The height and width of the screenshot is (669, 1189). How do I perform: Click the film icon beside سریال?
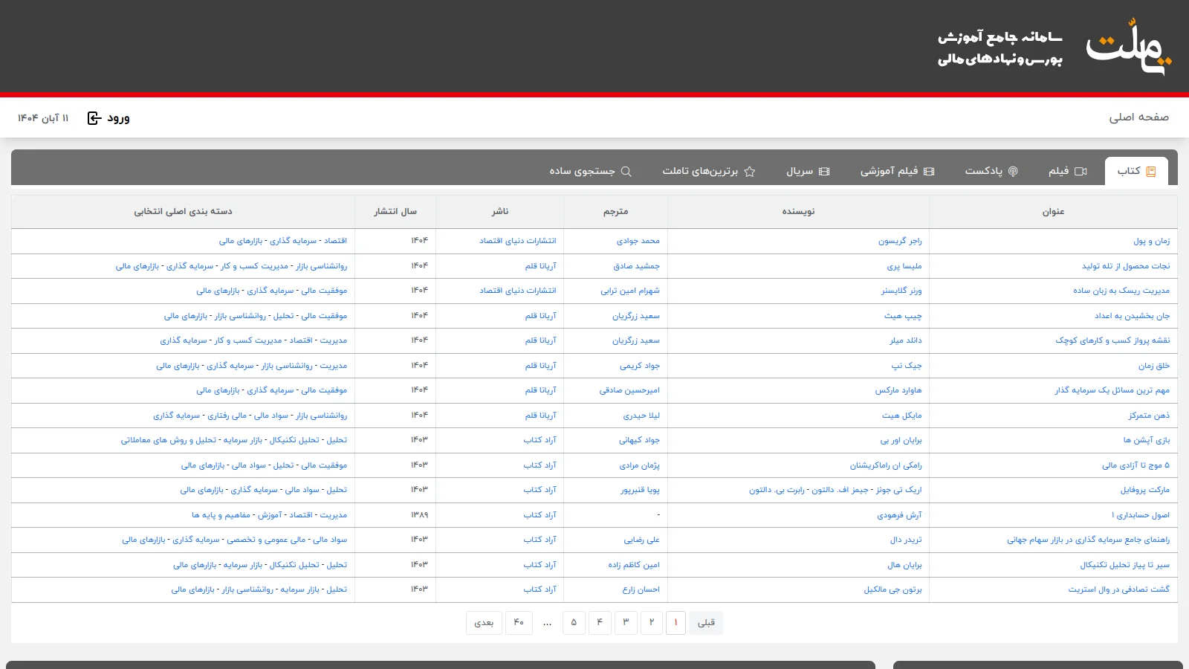tap(824, 172)
